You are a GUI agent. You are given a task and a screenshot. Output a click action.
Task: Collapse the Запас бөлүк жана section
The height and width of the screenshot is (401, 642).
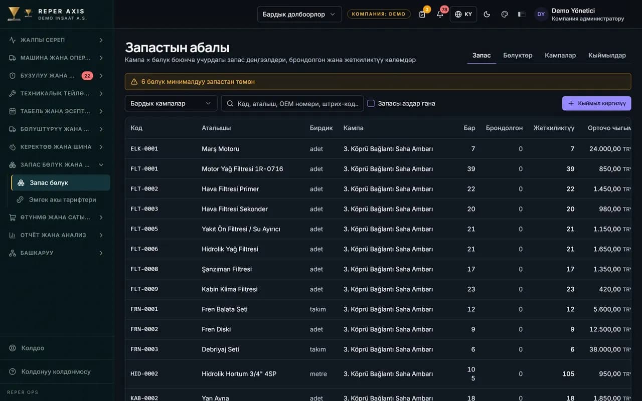pos(57,164)
